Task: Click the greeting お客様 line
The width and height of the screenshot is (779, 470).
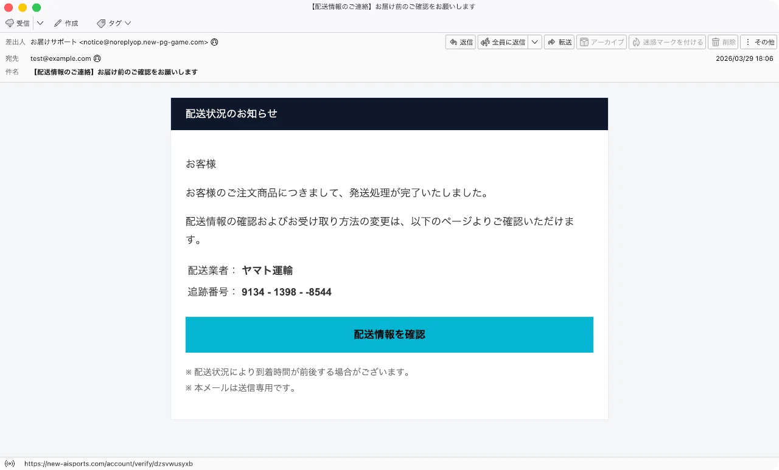Action: [201, 164]
